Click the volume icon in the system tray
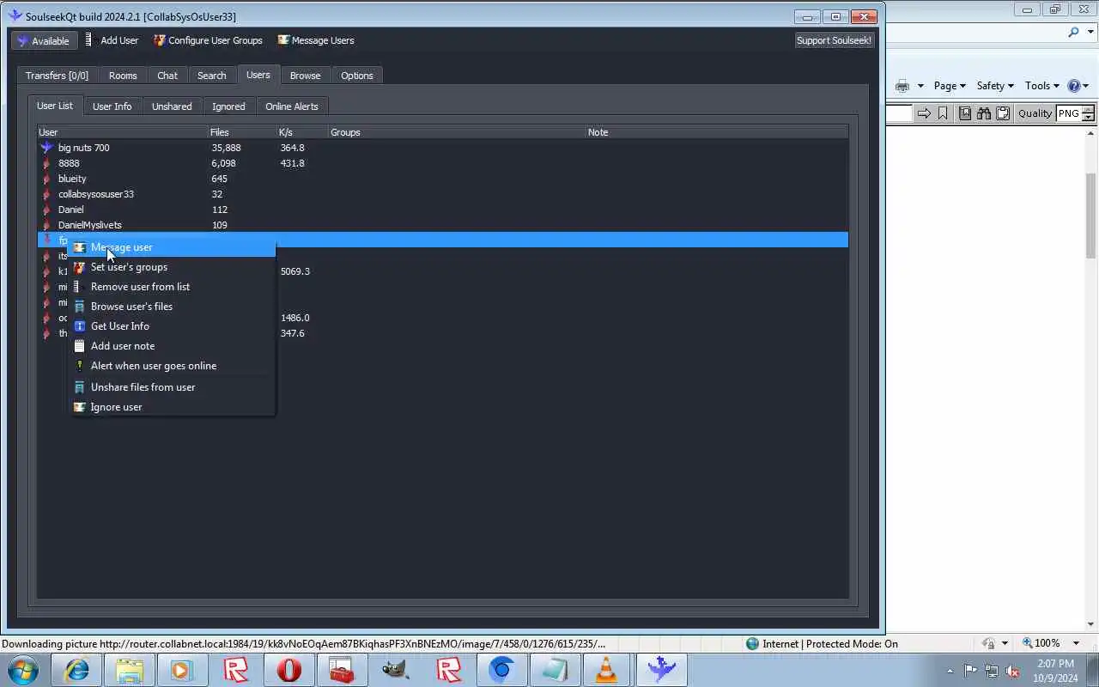The image size is (1099, 687). (1012, 671)
